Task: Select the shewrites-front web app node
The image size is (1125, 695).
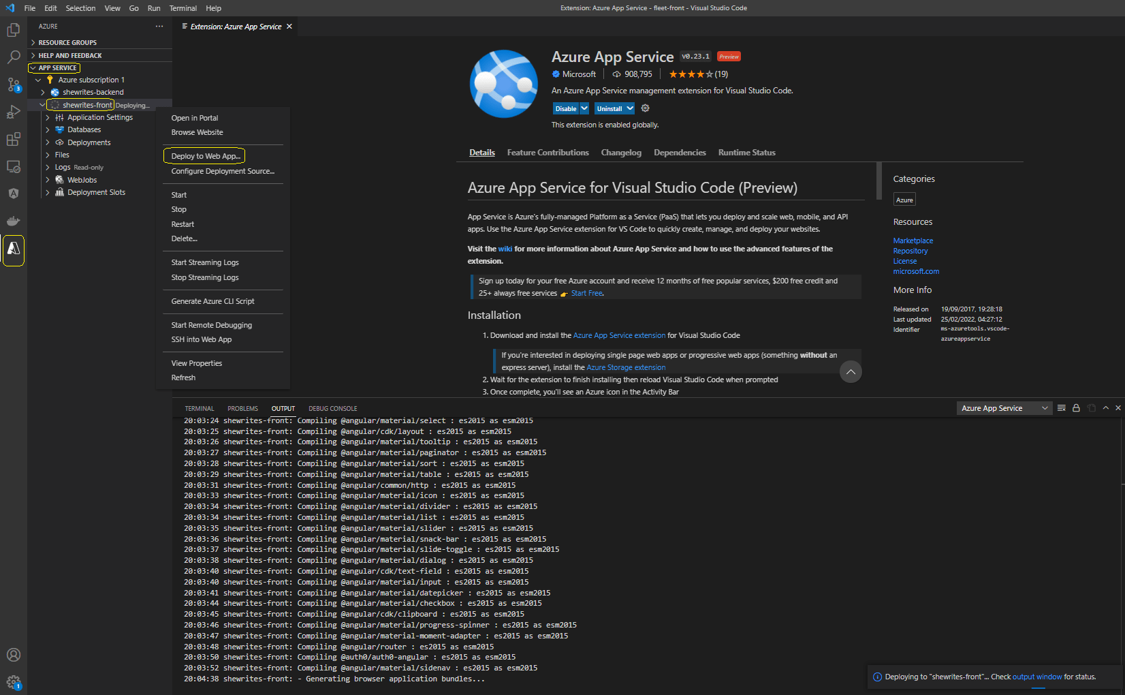Action: pos(87,105)
